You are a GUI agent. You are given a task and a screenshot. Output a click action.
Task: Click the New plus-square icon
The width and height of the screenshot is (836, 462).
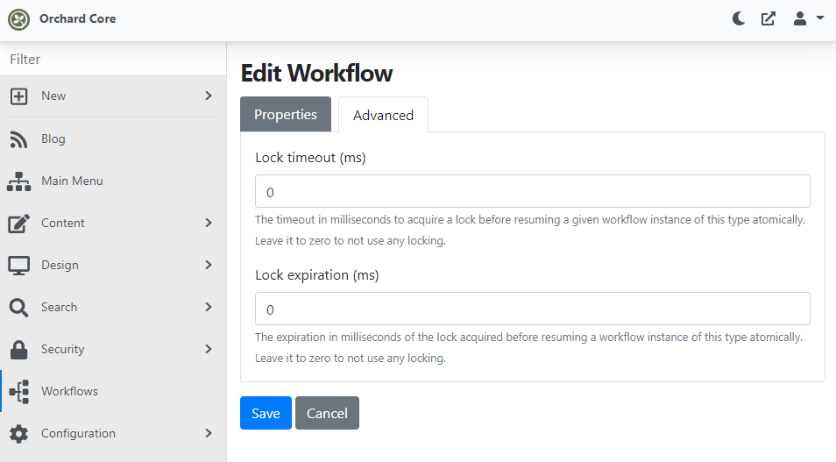18,96
